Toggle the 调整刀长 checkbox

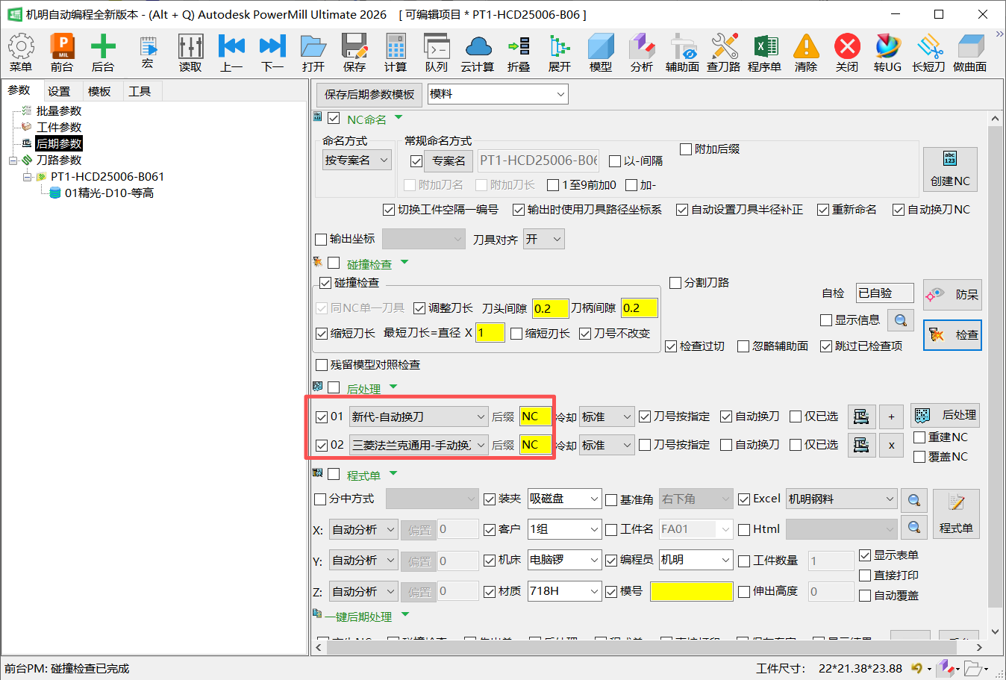click(x=419, y=308)
